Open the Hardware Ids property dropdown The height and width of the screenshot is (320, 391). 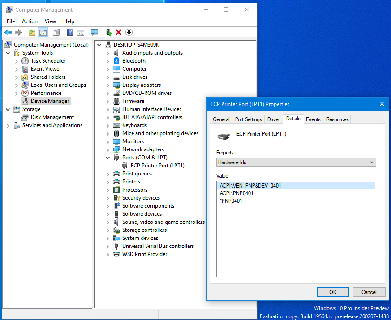coord(296,162)
